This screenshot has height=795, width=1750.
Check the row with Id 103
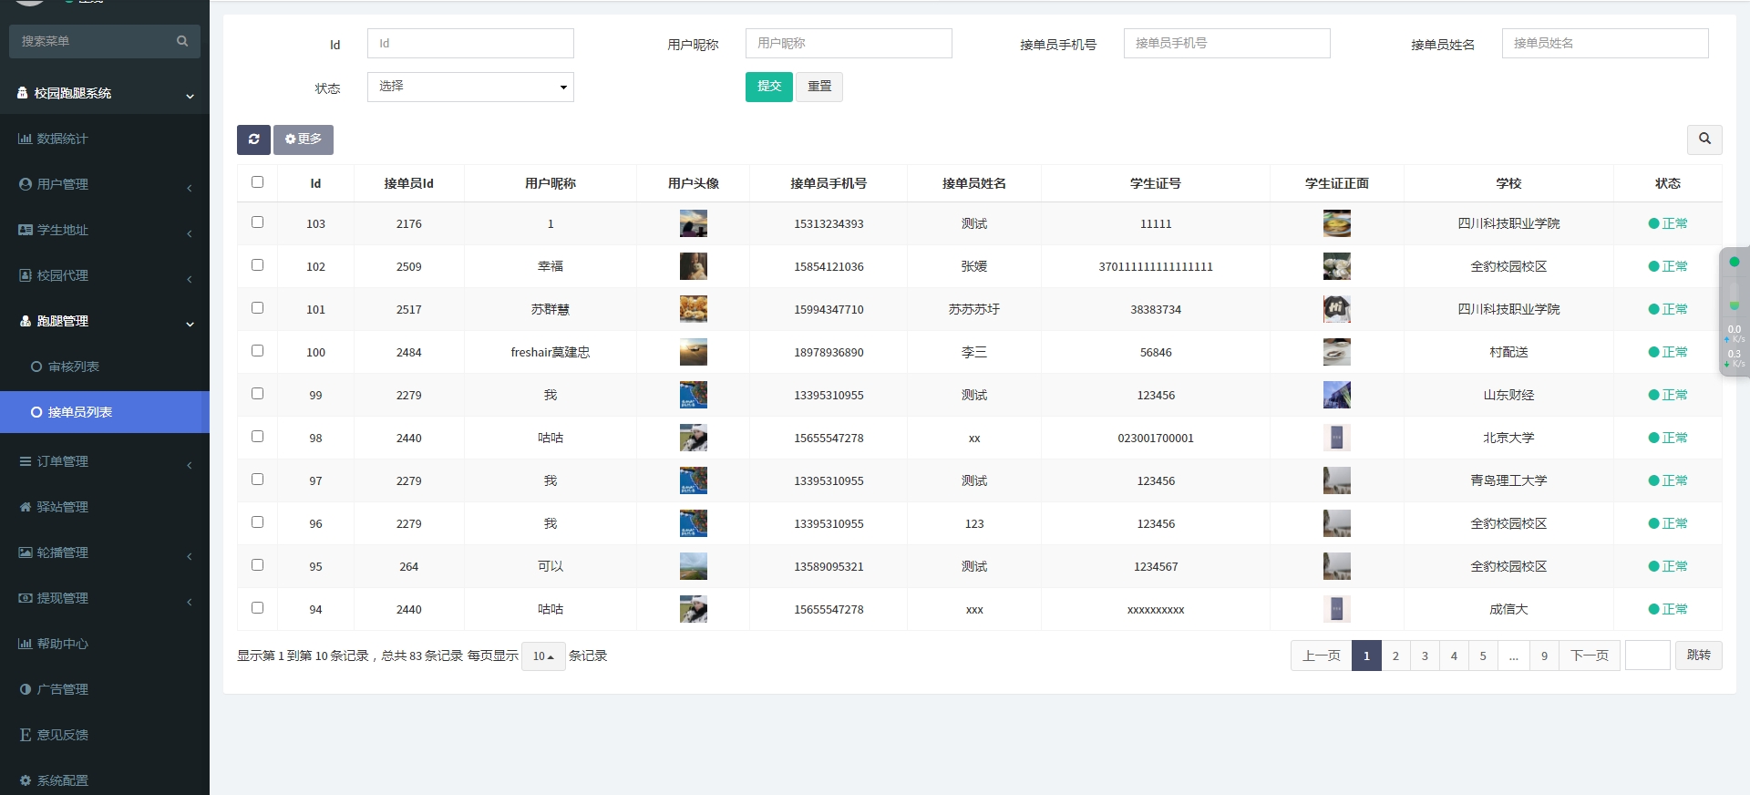(257, 222)
